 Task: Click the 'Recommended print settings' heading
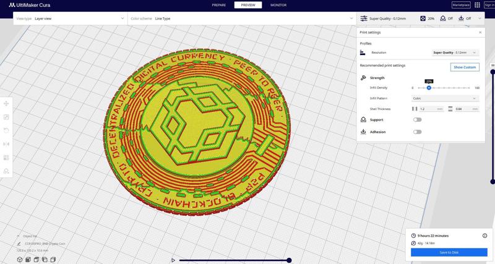click(x=382, y=66)
